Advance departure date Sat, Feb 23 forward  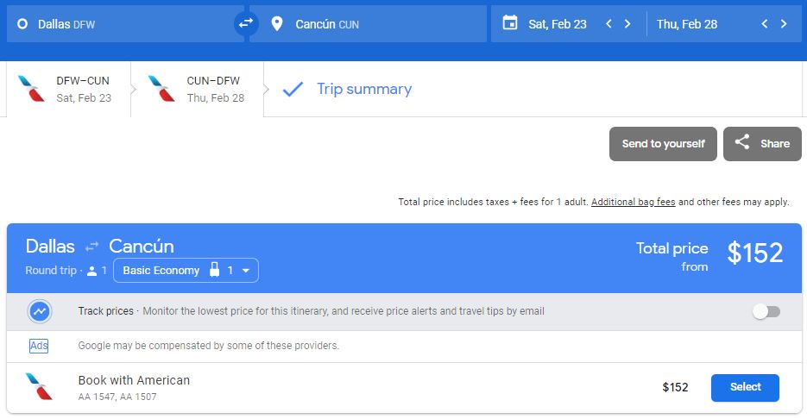click(627, 24)
